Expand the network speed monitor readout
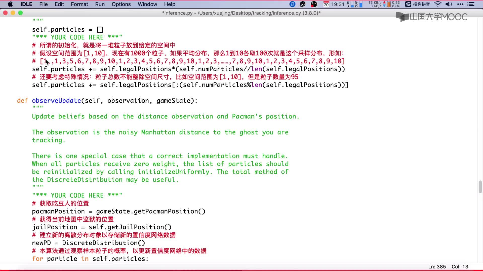The height and width of the screenshot is (271, 483). tap(377, 4)
